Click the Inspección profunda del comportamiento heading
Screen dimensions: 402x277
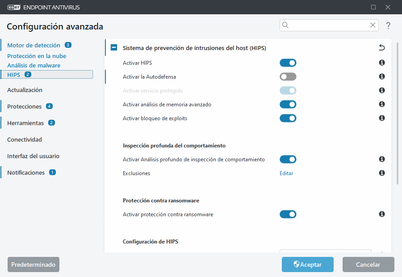click(x=174, y=146)
